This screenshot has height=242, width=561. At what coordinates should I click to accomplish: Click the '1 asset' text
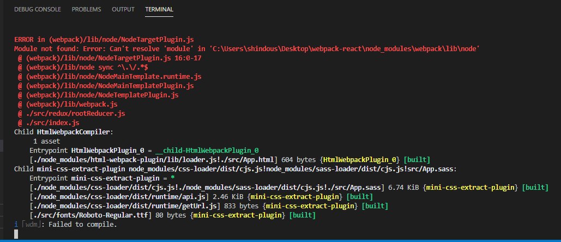click(x=47, y=142)
